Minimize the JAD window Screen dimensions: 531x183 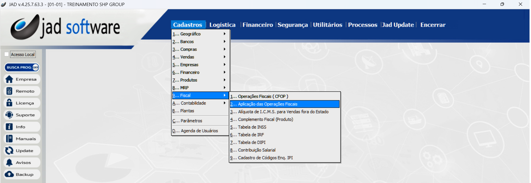tap(484, 4)
